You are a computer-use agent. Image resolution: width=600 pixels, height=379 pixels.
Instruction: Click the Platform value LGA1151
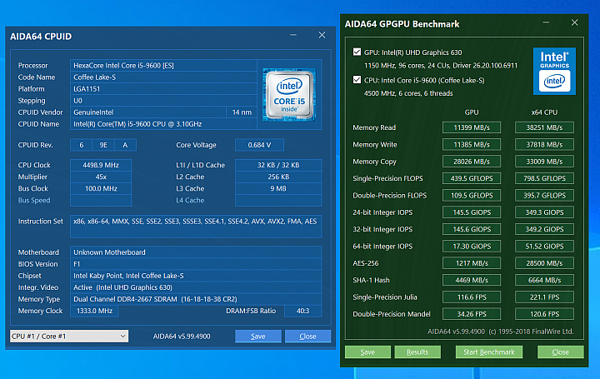click(x=163, y=89)
